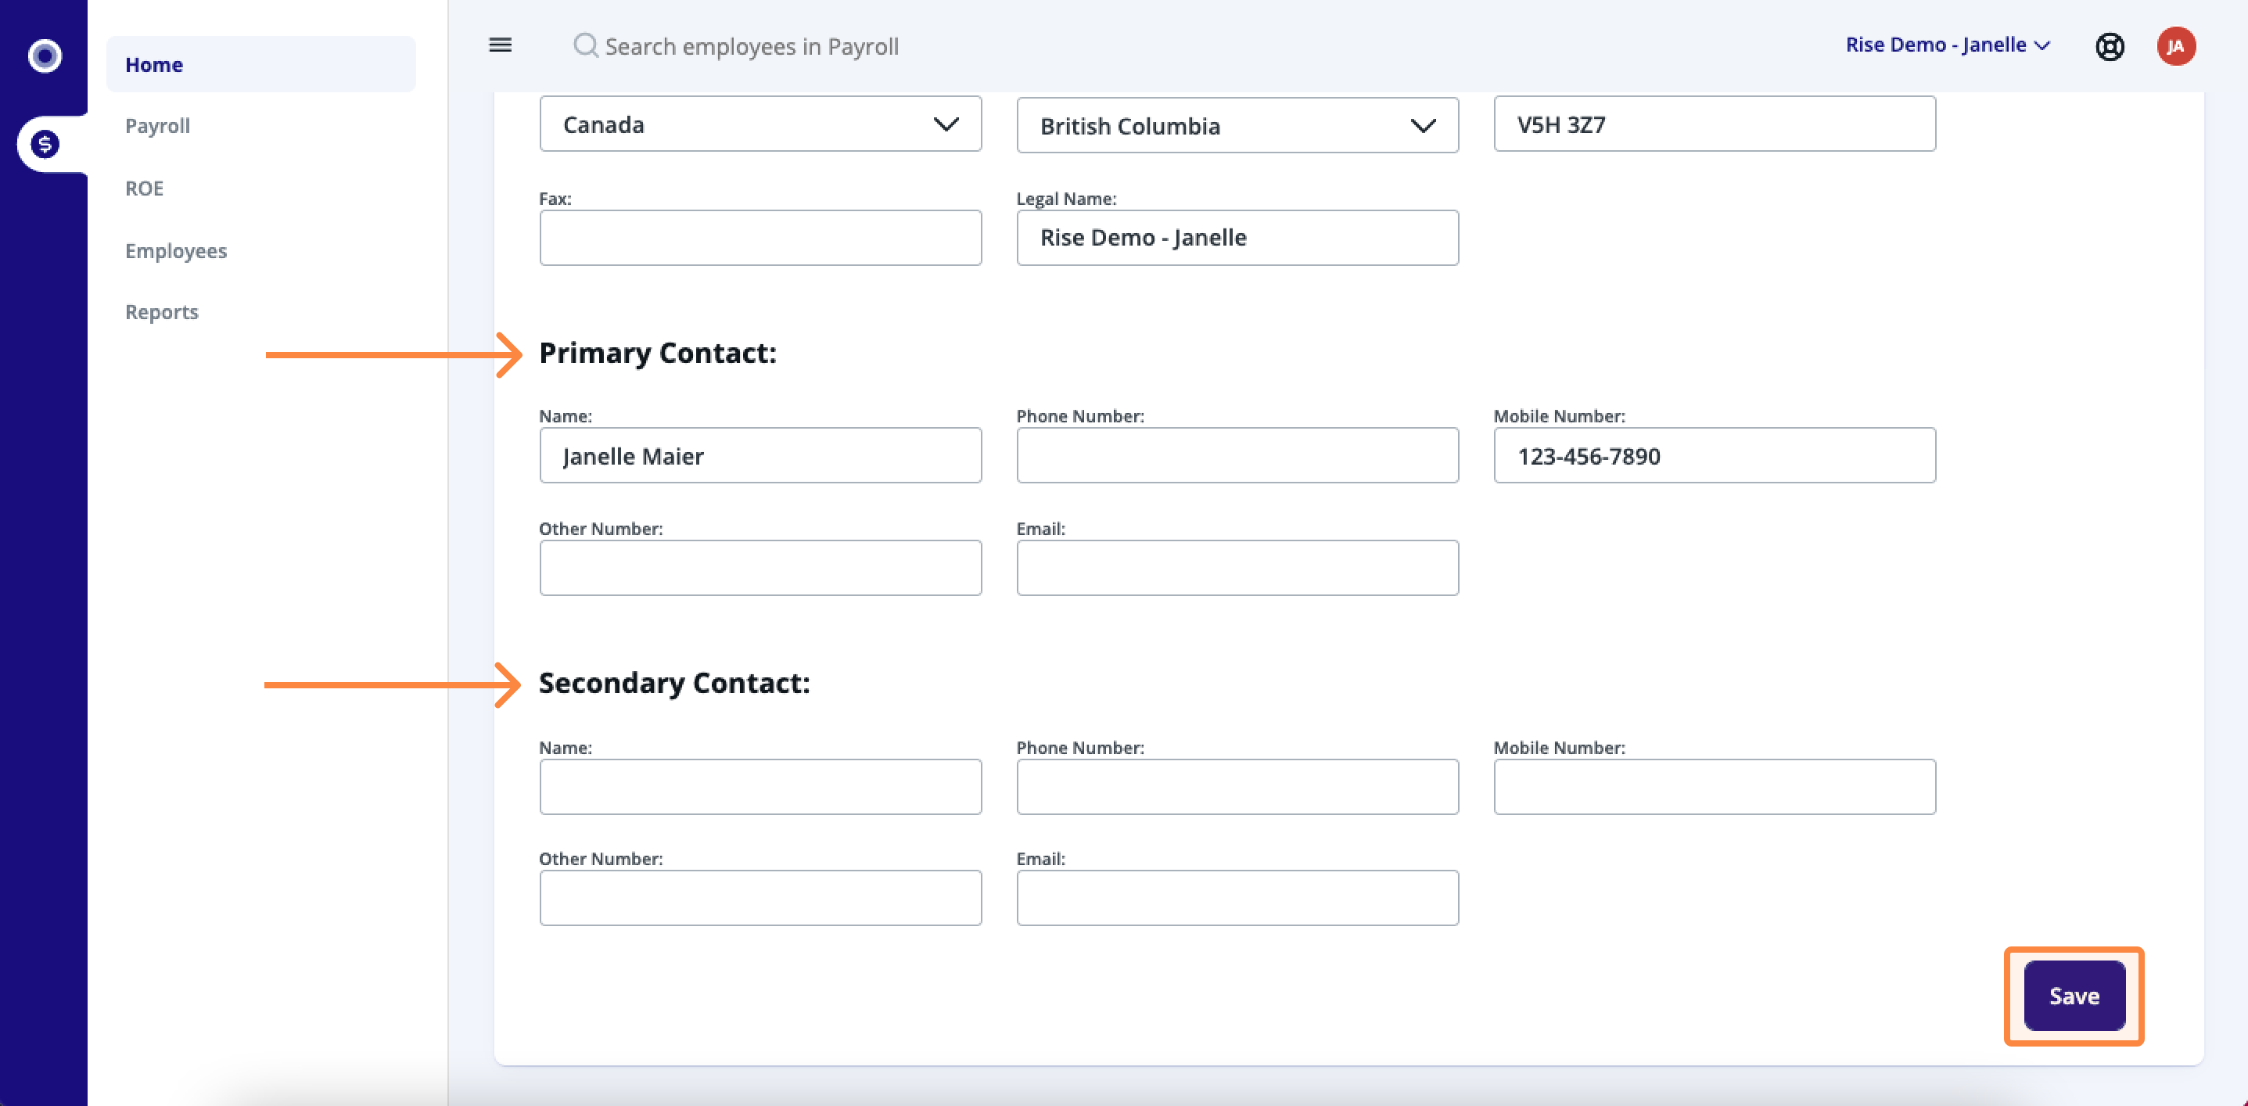The width and height of the screenshot is (2248, 1106).
Task: Click the Save button
Action: (2074, 996)
